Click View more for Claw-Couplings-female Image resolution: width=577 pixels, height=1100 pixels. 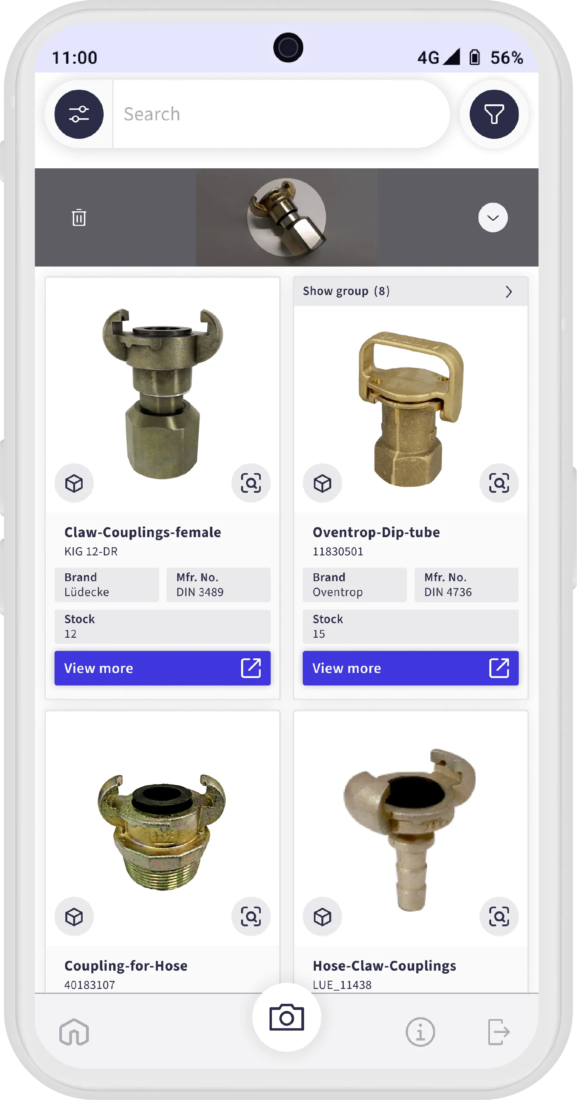click(162, 668)
